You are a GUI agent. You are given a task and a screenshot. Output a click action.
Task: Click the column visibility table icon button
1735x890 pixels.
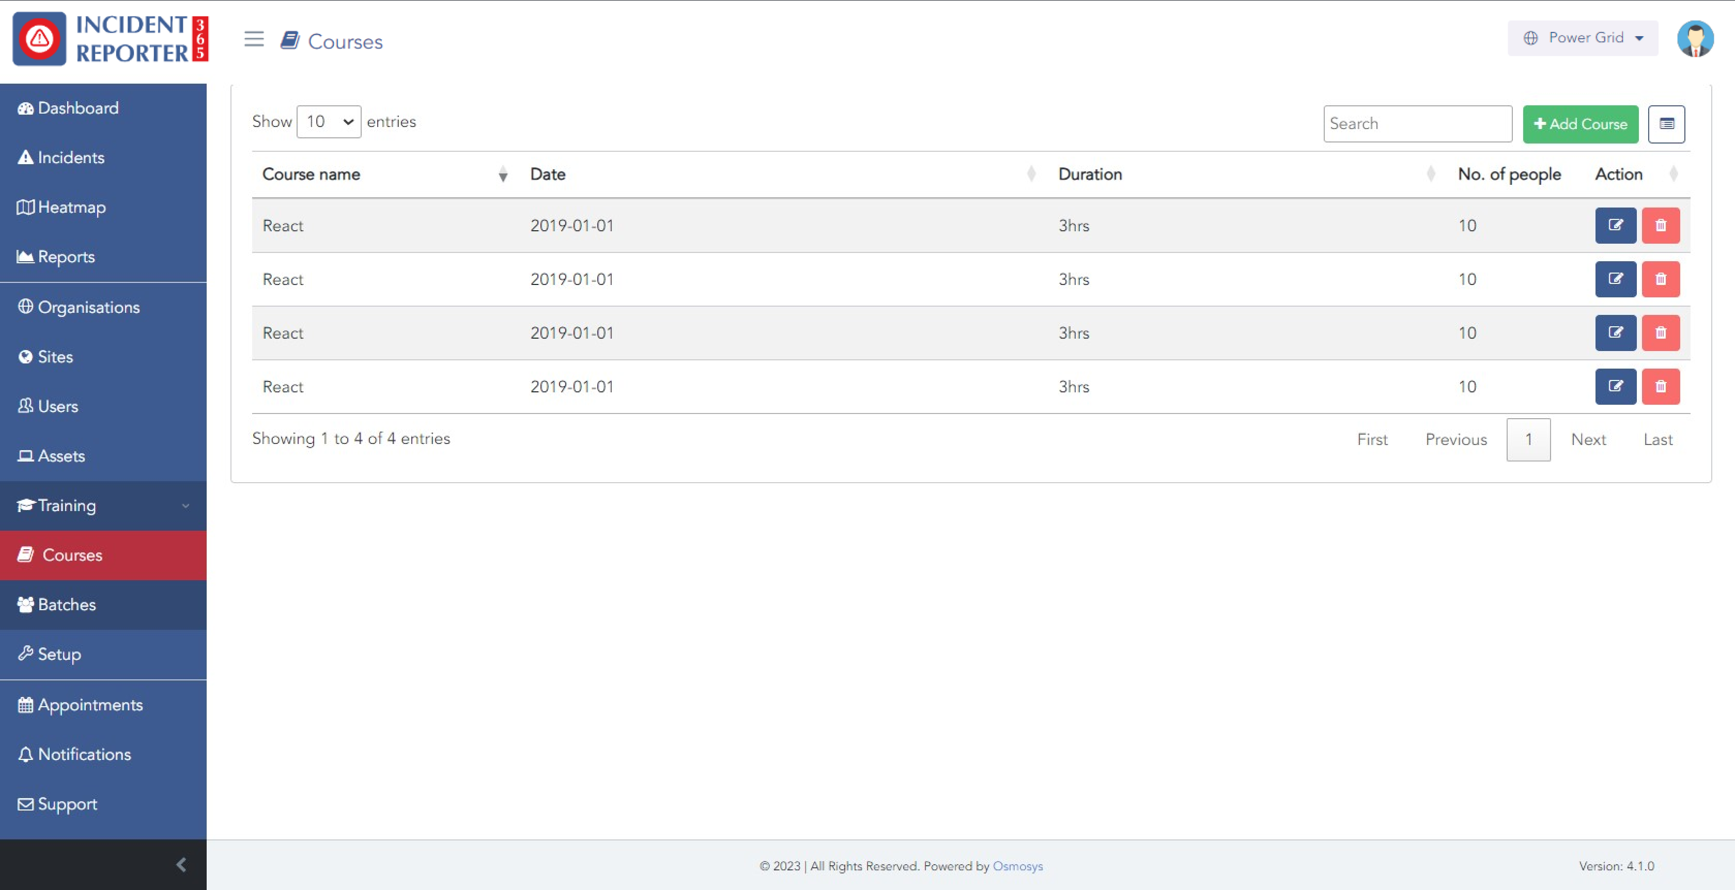pos(1666,124)
